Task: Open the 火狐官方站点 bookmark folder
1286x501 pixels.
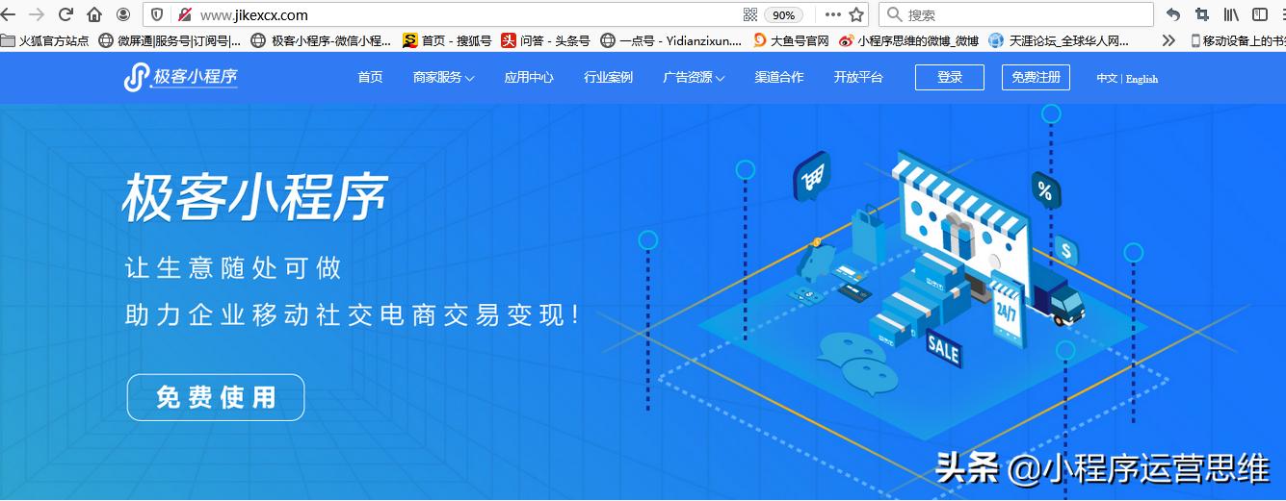Action: tap(45, 40)
